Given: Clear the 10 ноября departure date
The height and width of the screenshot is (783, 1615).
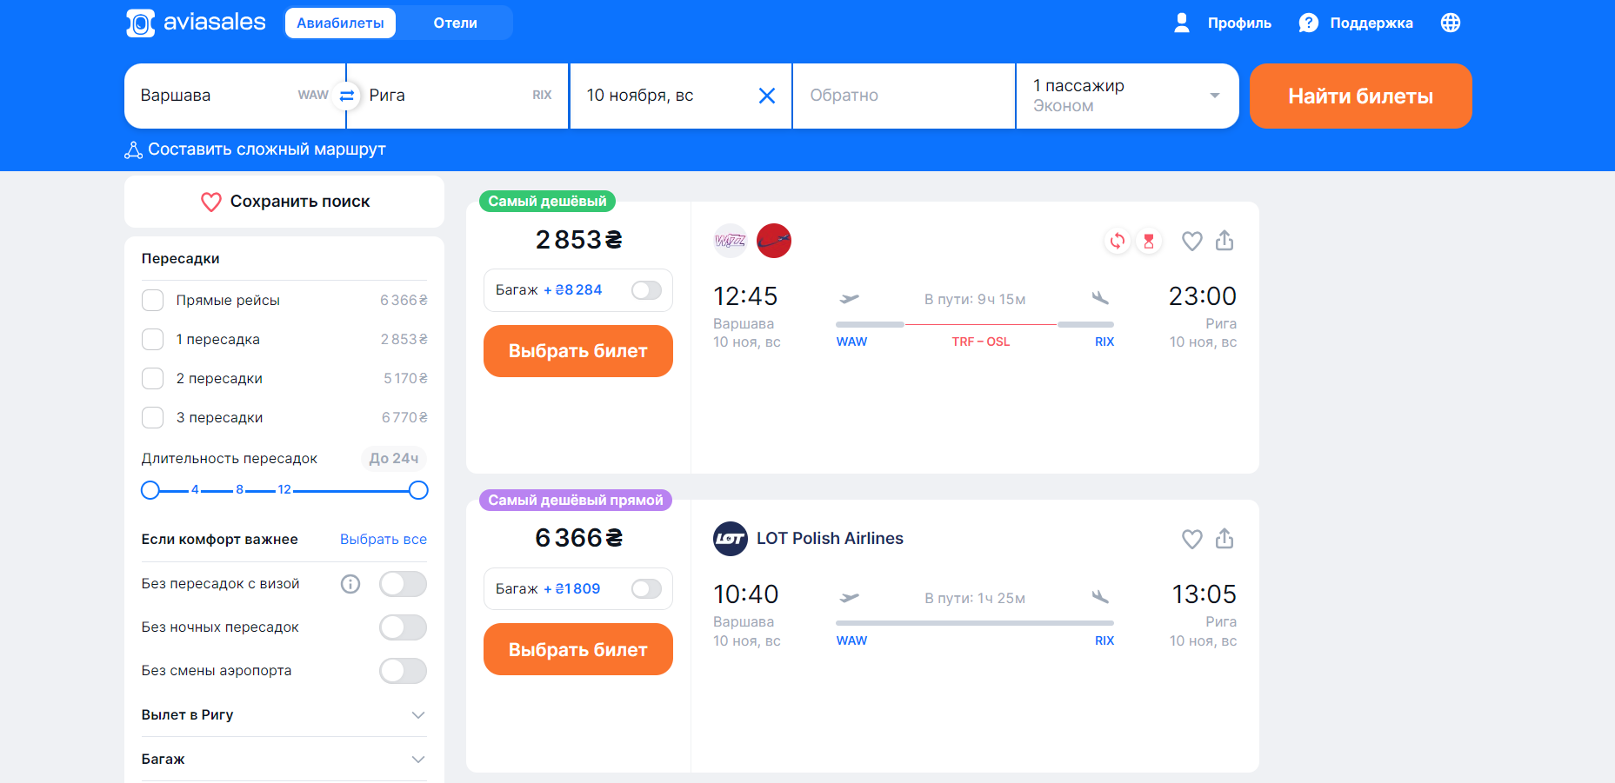Looking at the screenshot, I should coord(766,96).
